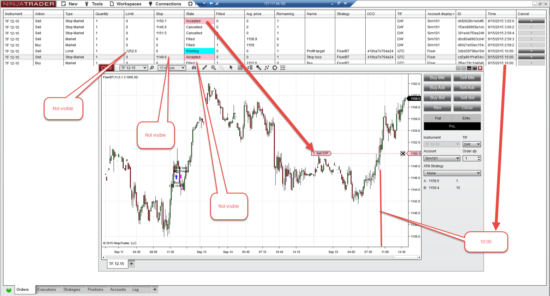The height and width of the screenshot is (296, 550).
Task: Click the zoom out magnifier icon
Action: (221, 68)
